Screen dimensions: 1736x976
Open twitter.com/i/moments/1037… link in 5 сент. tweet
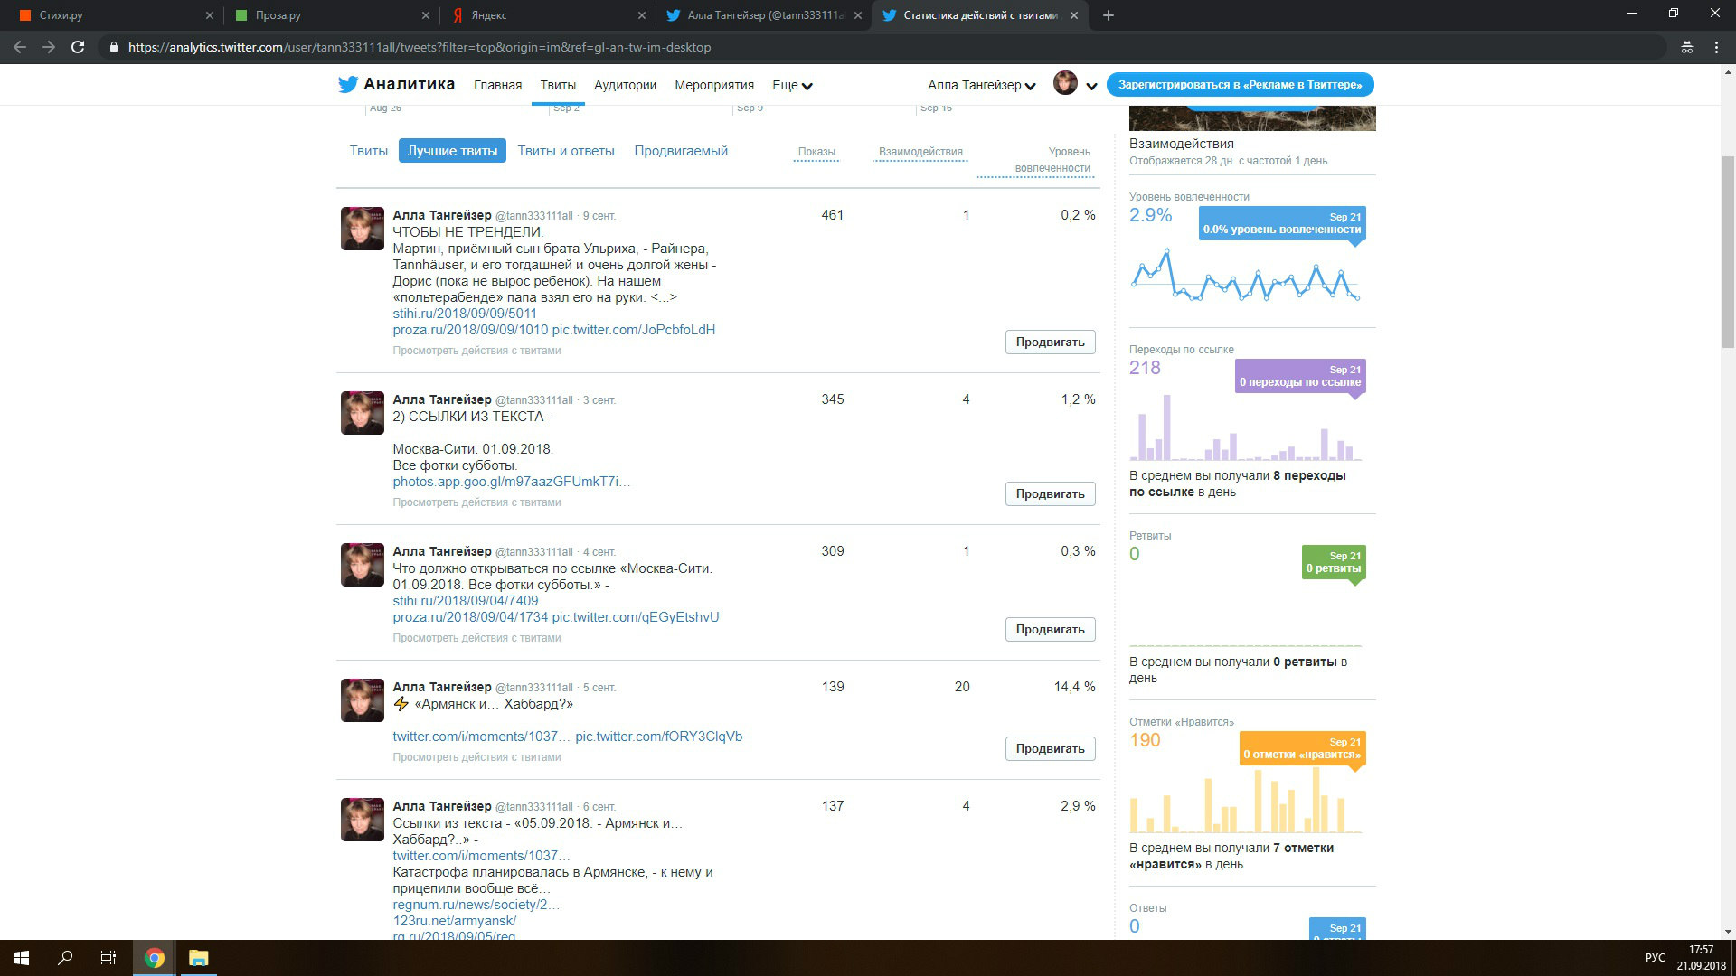[x=482, y=737]
